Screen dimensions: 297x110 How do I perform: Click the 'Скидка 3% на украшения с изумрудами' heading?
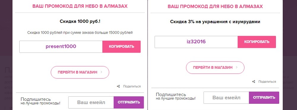click(215, 22)
